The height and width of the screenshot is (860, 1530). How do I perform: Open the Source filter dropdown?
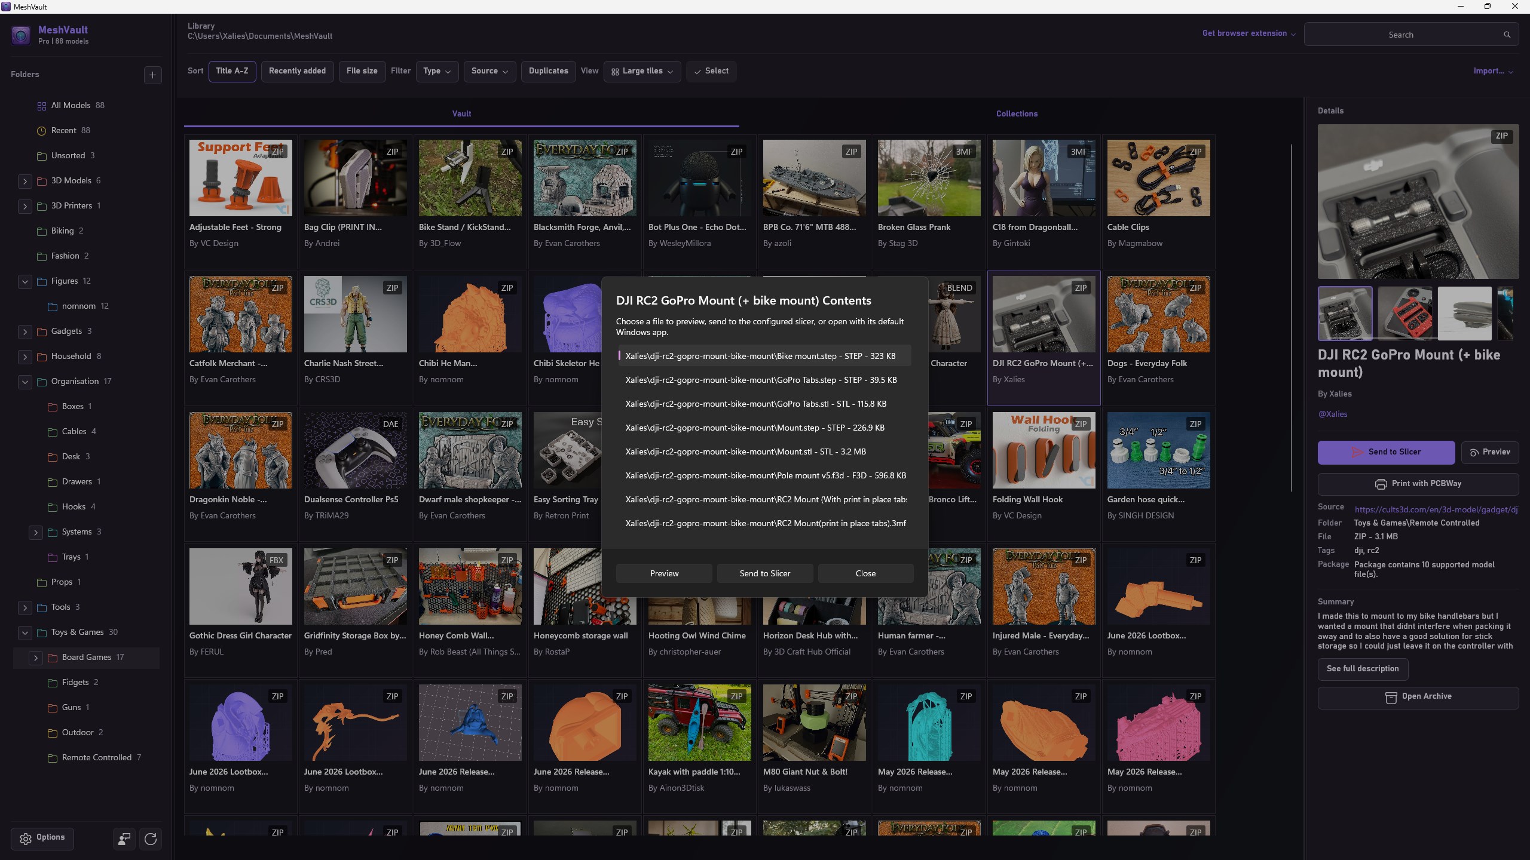pyautogui.click(x=489, y=71)
